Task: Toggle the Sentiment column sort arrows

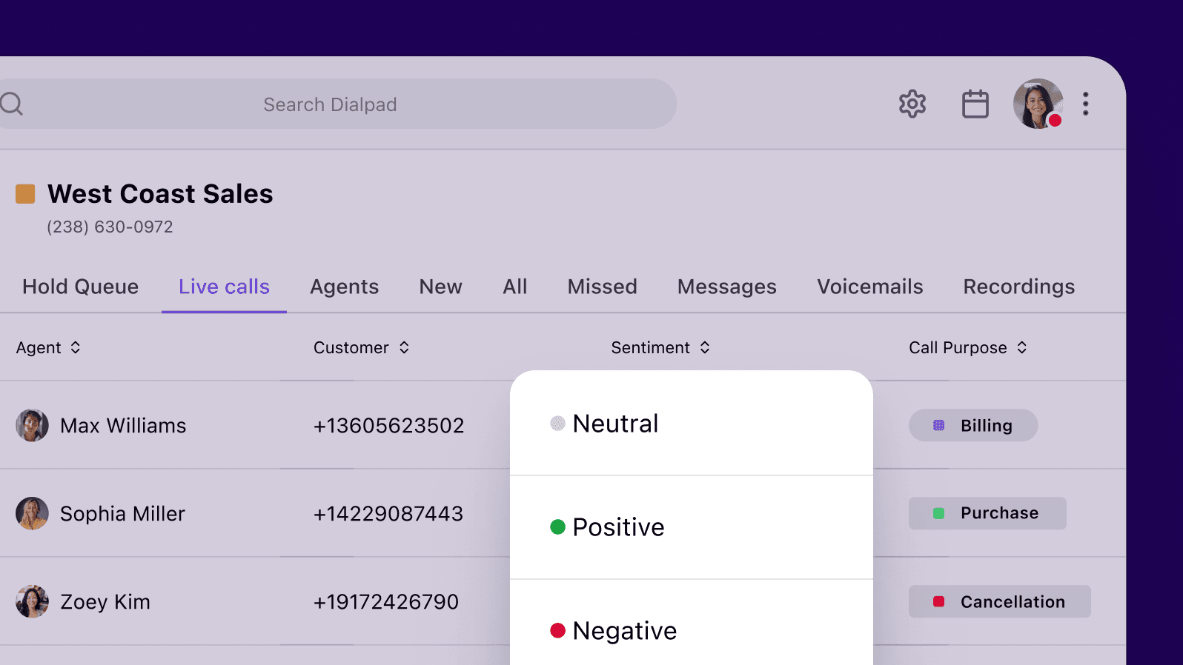Action: point(705,347)
